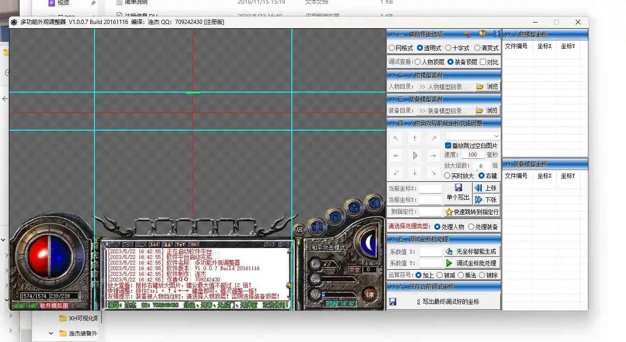The width and height of the screenshot is (626, 342).
Task: Click the 二、人物模型素材 section header
Action: (x=444, y=75)
